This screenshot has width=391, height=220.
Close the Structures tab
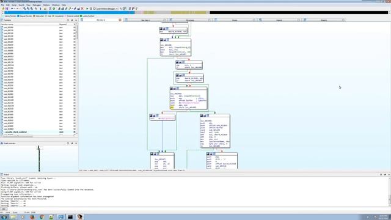pos(209,20)
